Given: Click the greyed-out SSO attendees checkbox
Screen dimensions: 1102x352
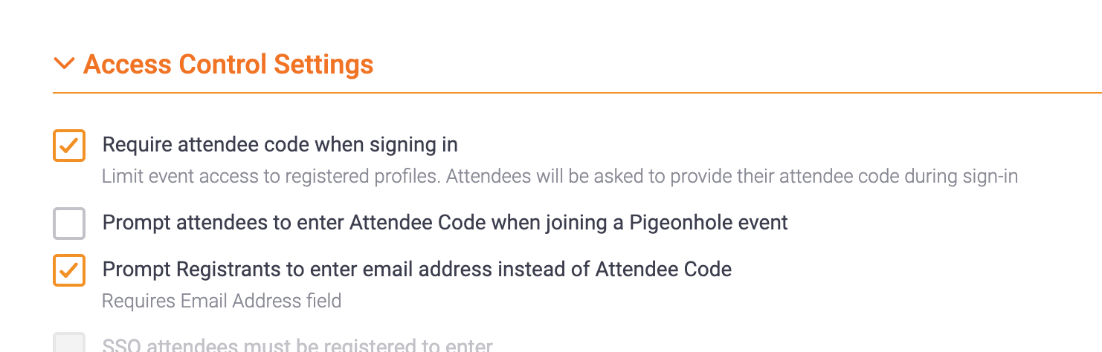Looking at the screenshot, I should [69, 344].
